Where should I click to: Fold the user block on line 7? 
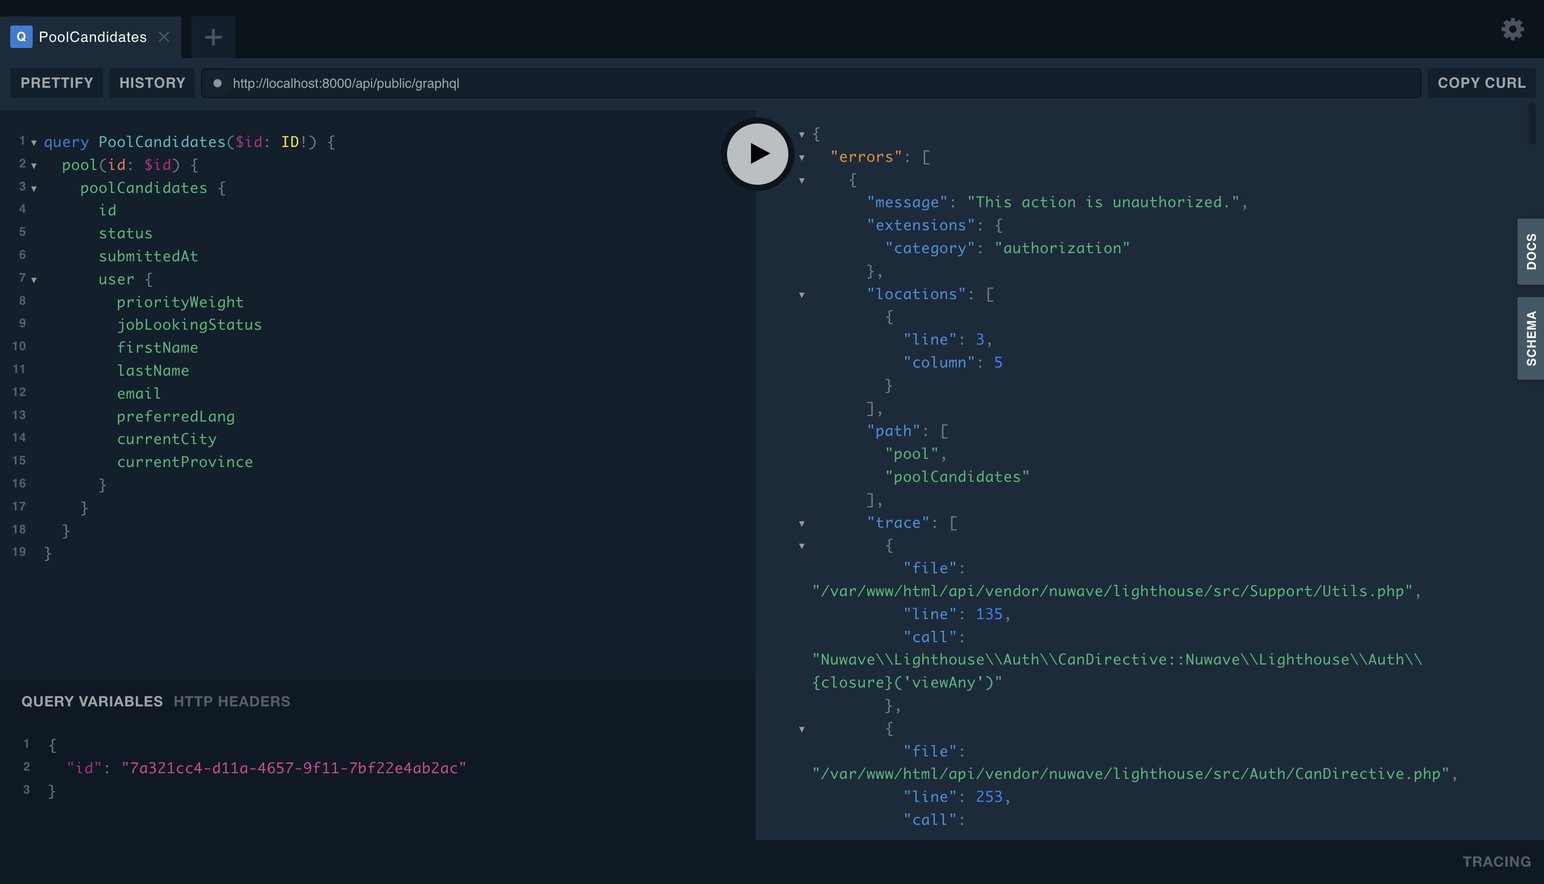pos(34,280)
